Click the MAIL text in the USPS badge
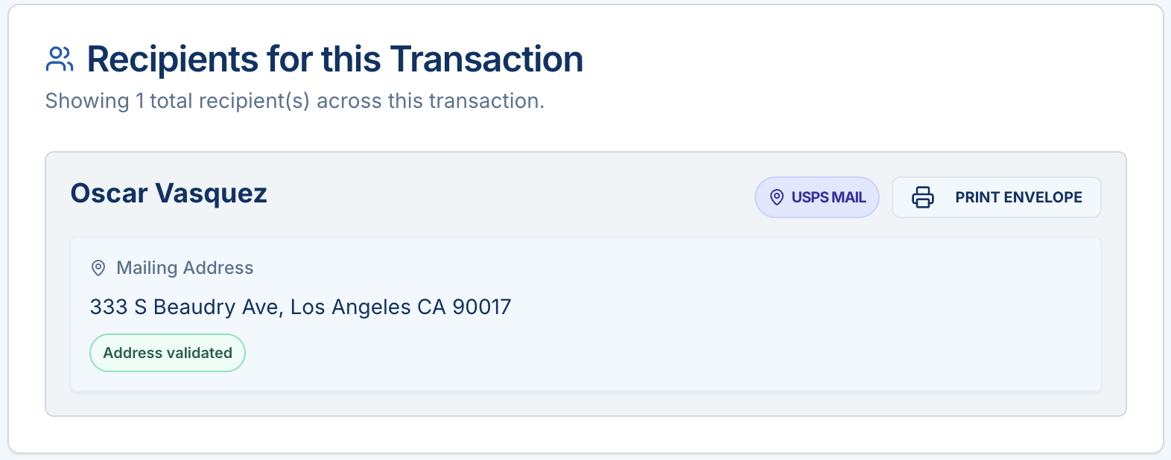This screenshot has width=1171, height=460. click(849, 197)
